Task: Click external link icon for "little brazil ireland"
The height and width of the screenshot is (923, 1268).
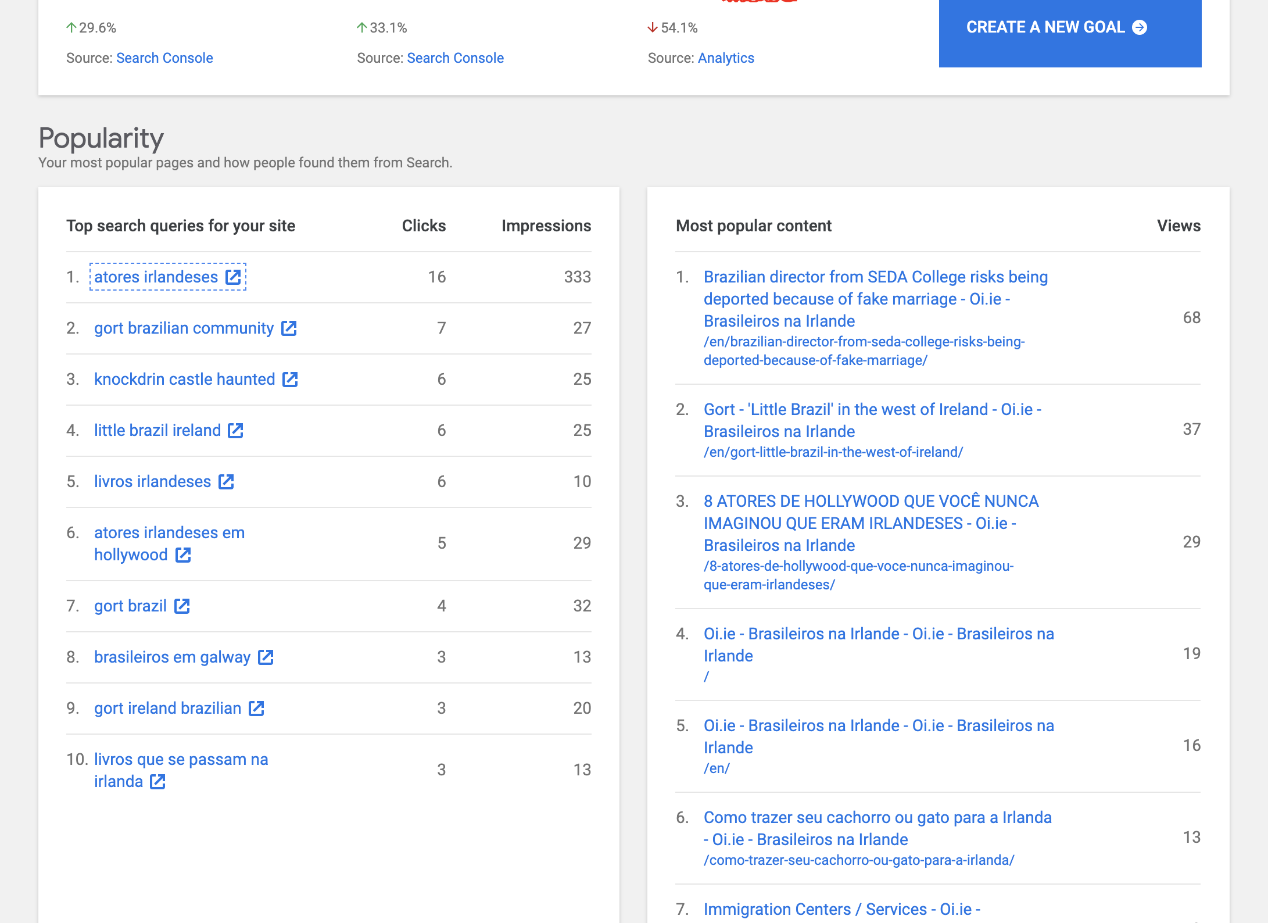Action: pos(235,430)
